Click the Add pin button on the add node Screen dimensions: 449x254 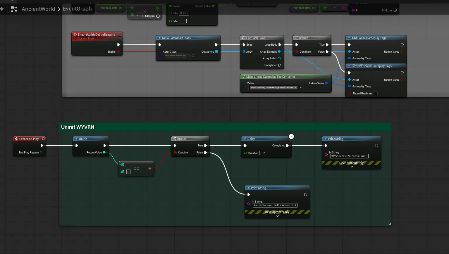(152, 16)
